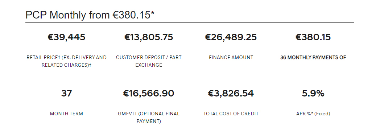Click the asterisk after €380.15 in heading

click(x=153, y=13)
